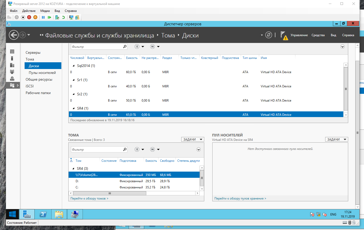Collapse the Sql2014 (1) disk group

[x=74, y=66]
